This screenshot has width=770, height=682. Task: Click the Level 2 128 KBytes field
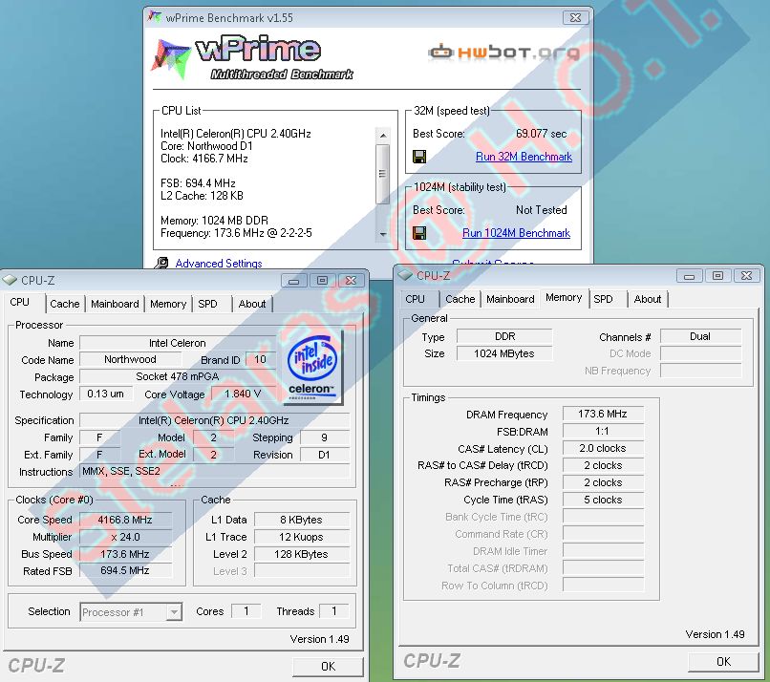click(x=302, y=554)
